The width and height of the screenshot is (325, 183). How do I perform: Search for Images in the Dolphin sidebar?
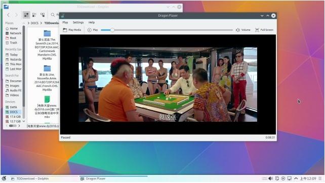tap(13, 86)
